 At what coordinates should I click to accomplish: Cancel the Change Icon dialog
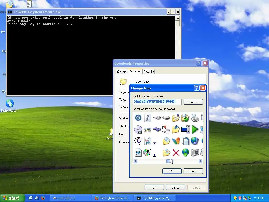pyautogui.click(x=193, y=171)
